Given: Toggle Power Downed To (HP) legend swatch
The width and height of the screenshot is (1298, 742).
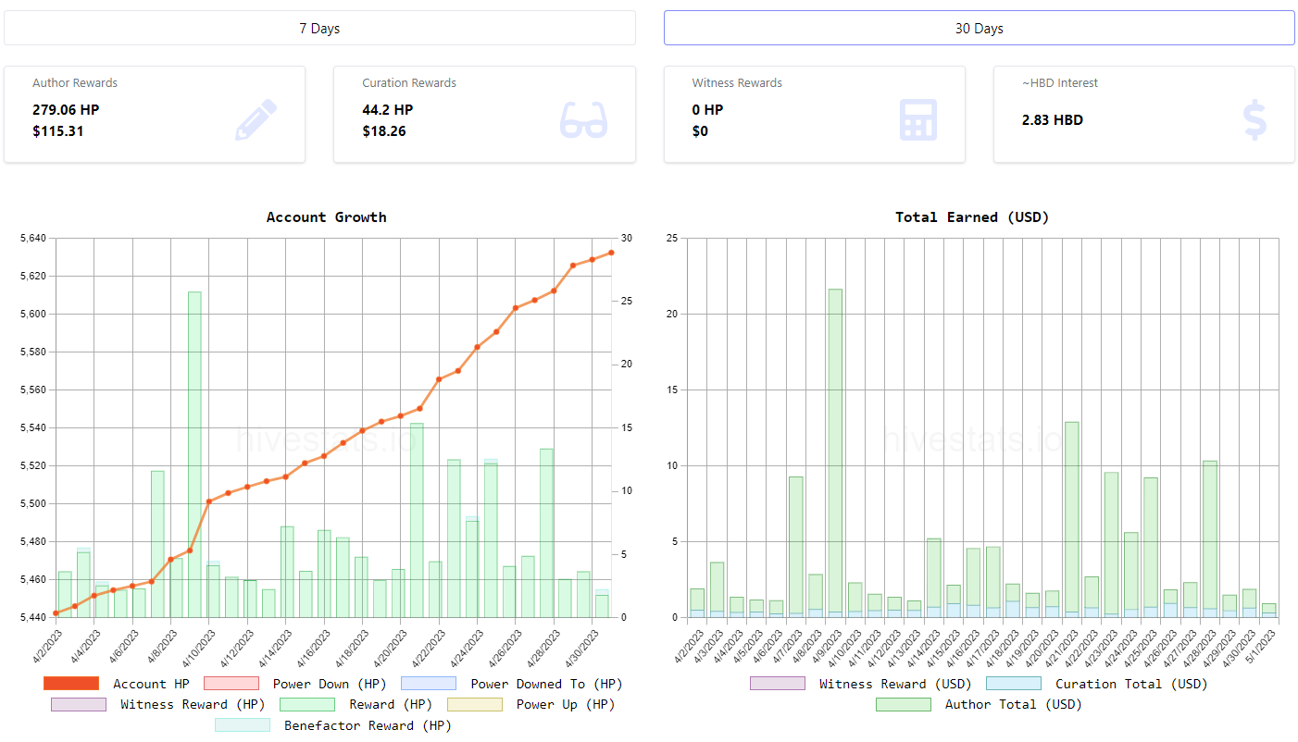Looking at the screenshot, I should tap(429, 684).
